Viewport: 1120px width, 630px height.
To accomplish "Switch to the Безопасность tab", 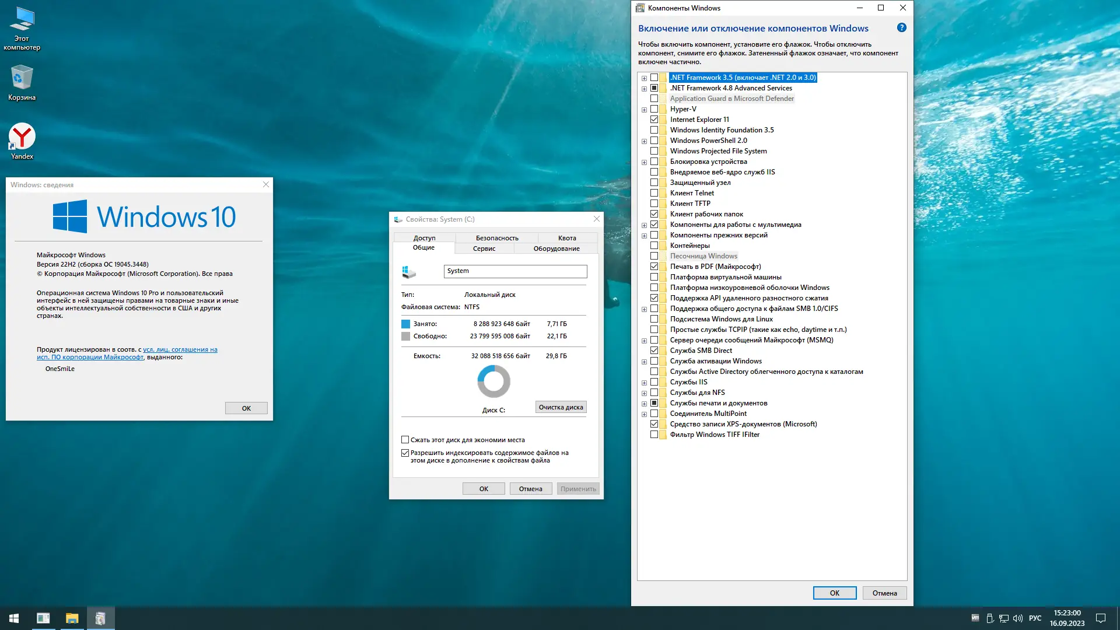I will (497, 238).
